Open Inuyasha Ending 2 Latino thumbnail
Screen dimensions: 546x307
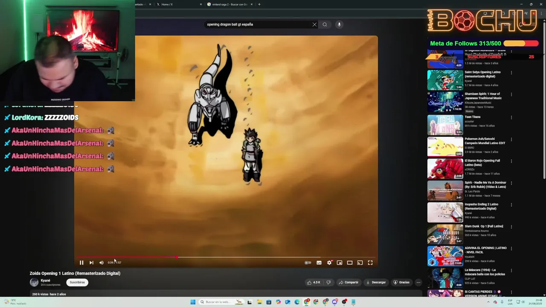coord(445,212)
